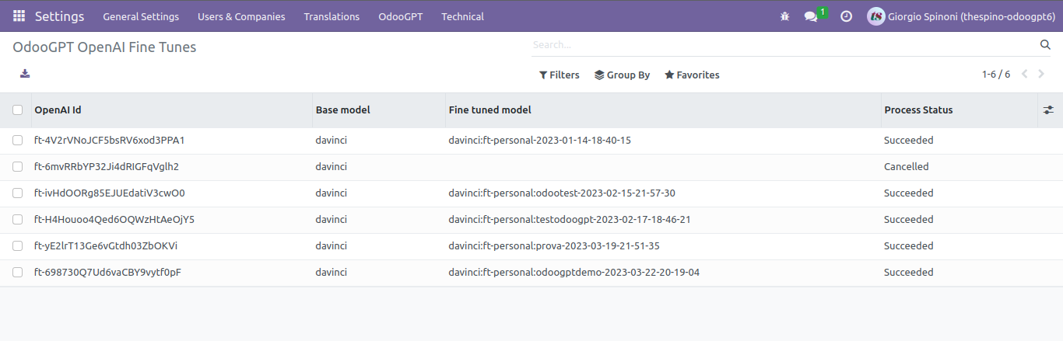
Task: Click the Cancelled status cell
Action: click(x=906, y=167)
